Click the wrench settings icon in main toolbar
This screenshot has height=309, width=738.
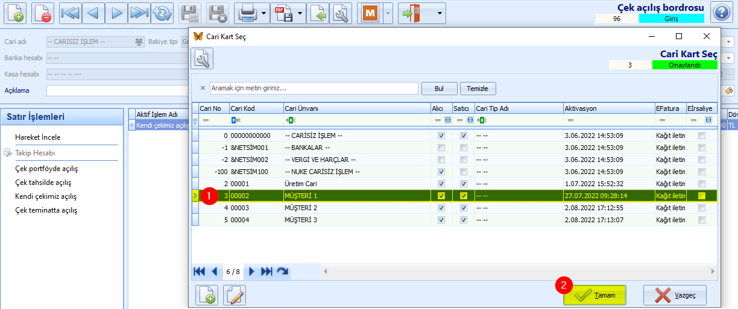pos(340,13)
